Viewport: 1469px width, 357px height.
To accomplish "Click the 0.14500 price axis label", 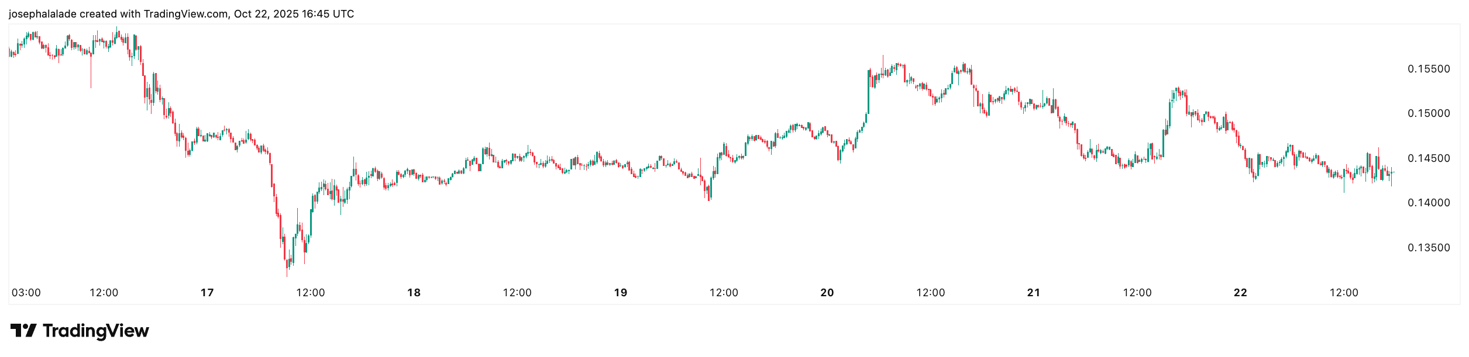I will tap(1429, 158).
